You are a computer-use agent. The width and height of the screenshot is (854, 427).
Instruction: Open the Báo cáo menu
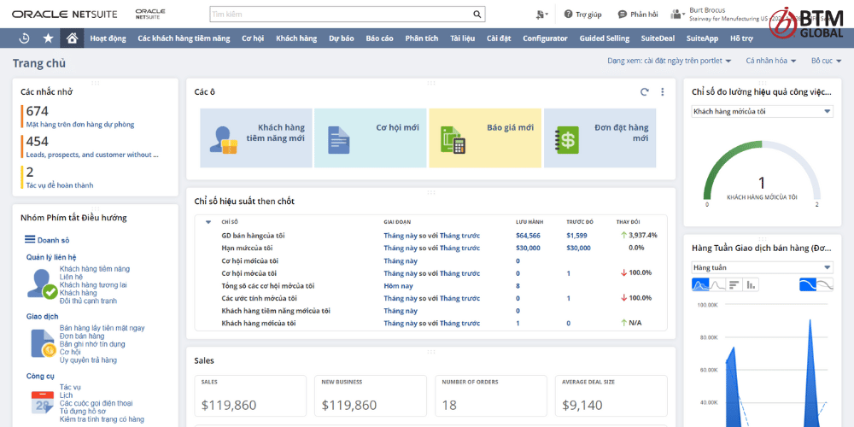click(380, 38)
